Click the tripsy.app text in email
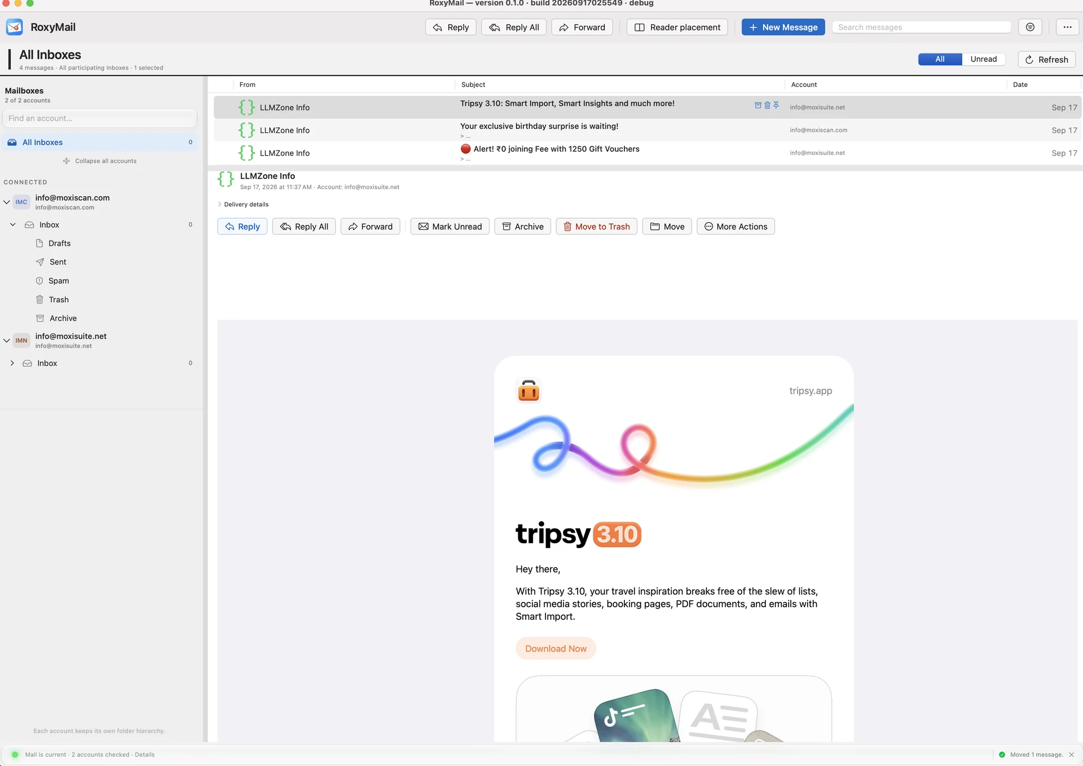The width and height of the screenshot is (1083, 766). [x=811, y=391]
